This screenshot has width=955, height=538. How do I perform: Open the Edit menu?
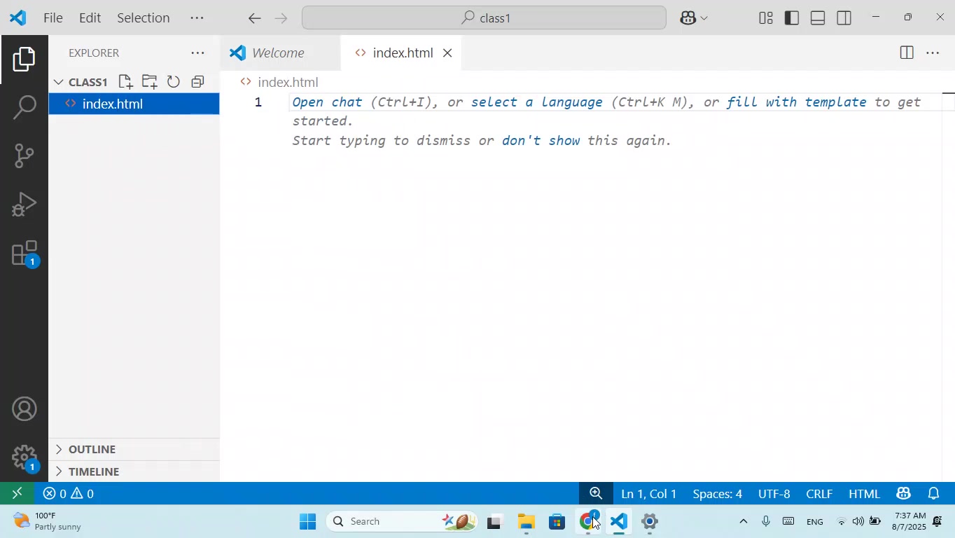90,18
